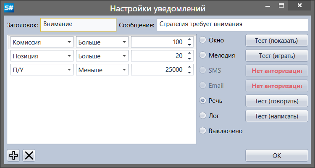Click the Настройки уведомлений window title
315x168 pixels.
point(157,9)
